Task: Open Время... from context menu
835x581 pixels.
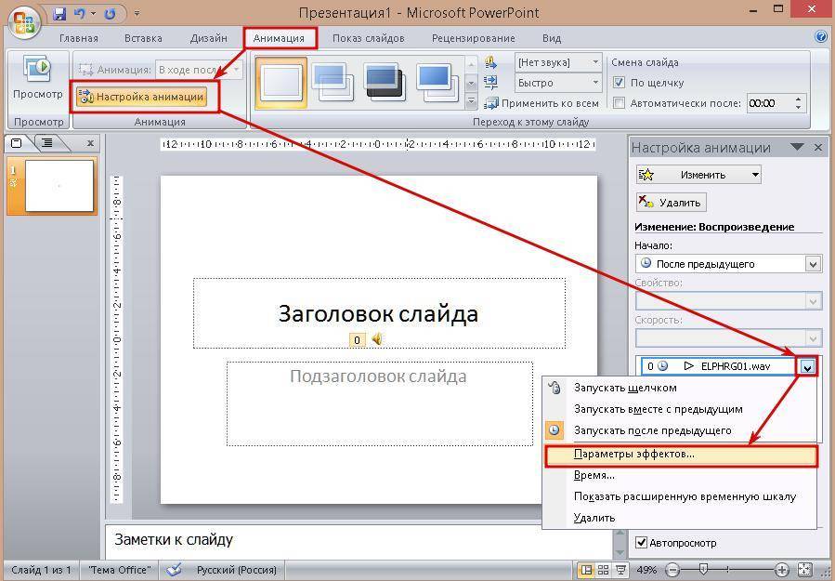Action: click(x=680, y=475)
